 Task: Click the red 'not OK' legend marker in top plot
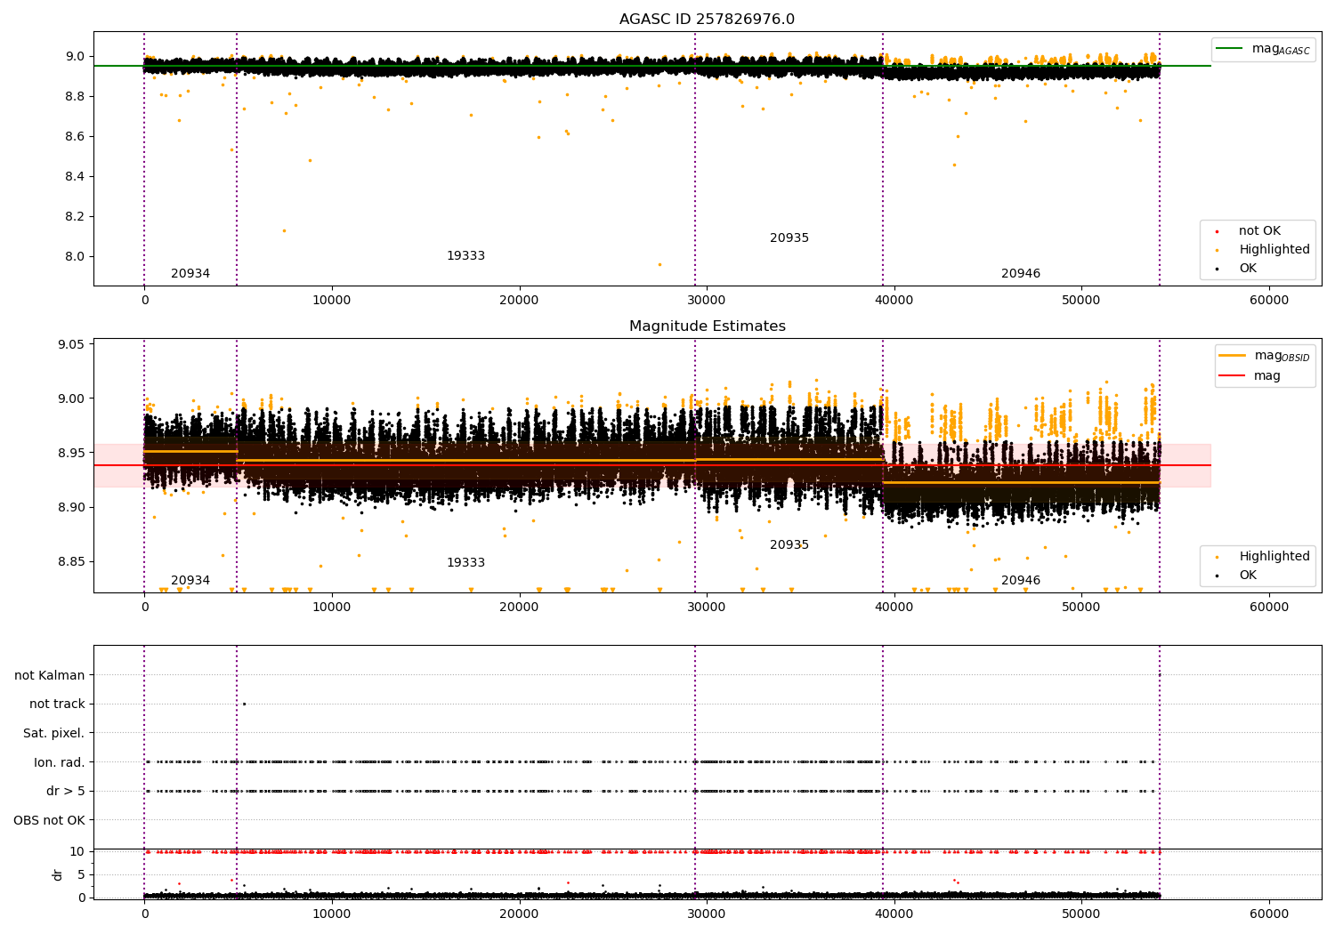[x=1217, y=231]
